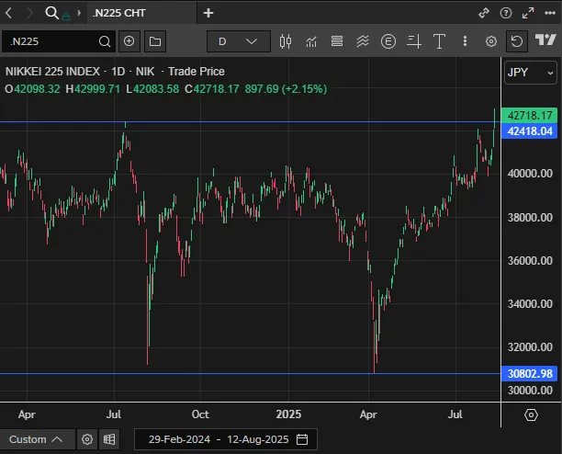Open the top search magnifier

(x=52, y=13)
